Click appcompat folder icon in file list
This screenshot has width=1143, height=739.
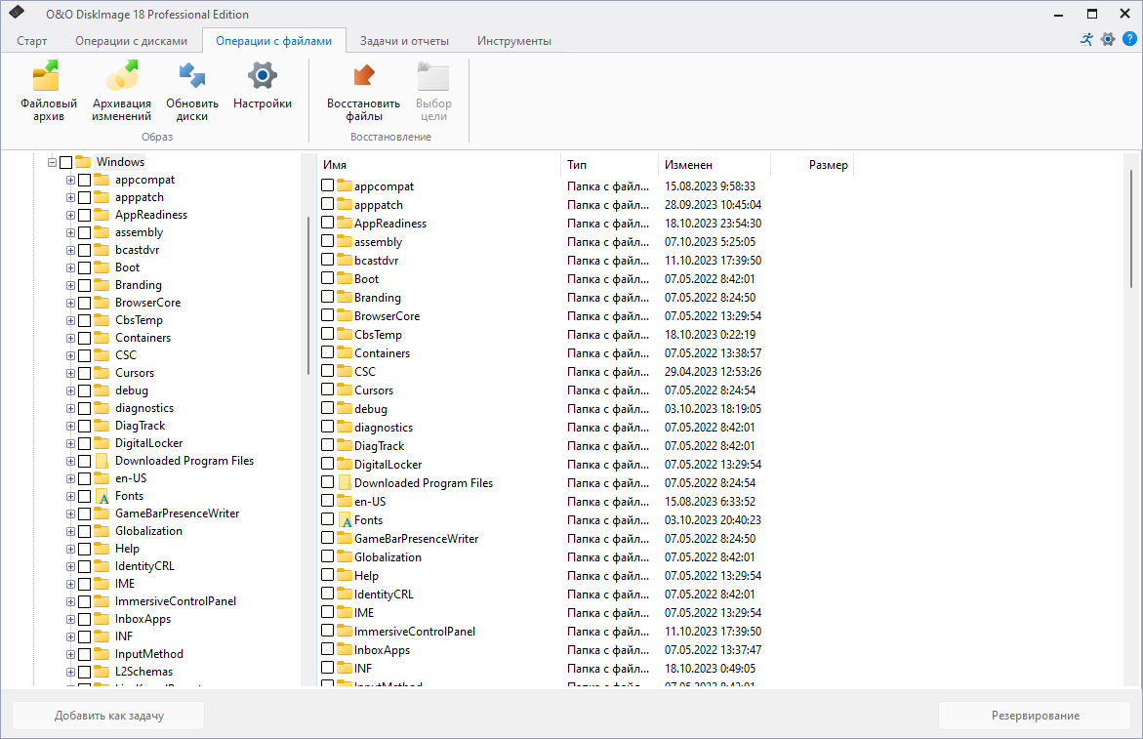345,185
